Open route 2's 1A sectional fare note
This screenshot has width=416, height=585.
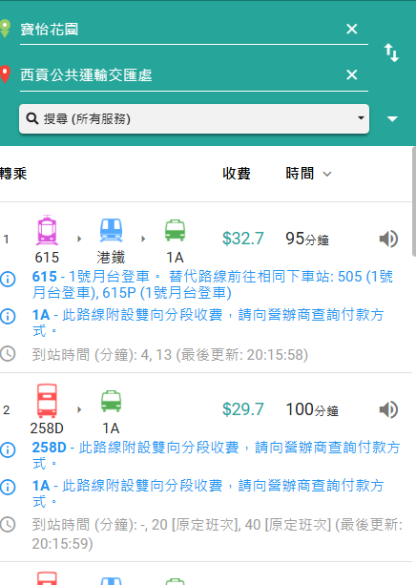tap(208, 493)
